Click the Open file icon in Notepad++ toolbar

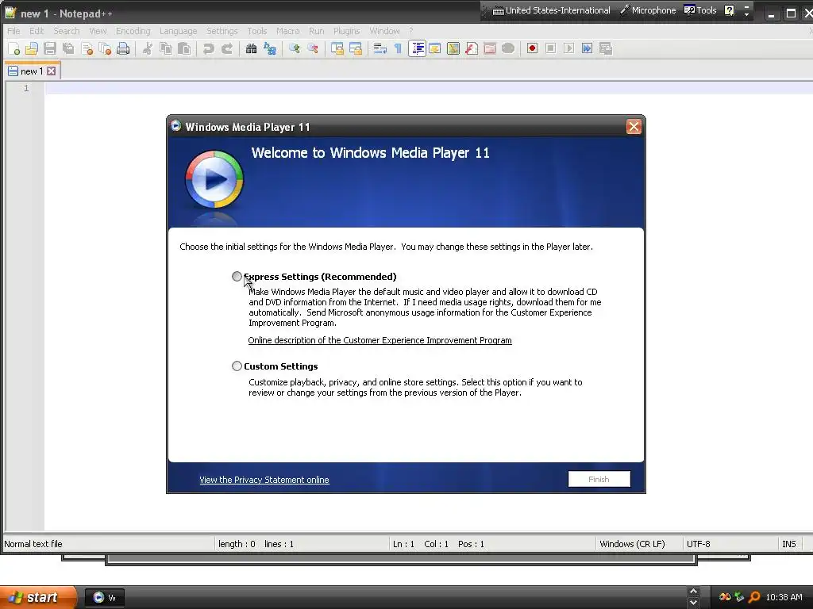[32, 48]
